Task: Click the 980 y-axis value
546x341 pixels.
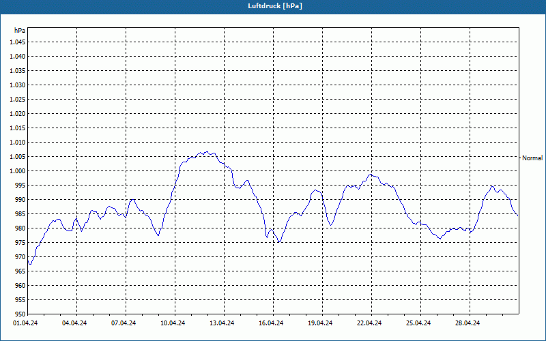Action: 20,228
